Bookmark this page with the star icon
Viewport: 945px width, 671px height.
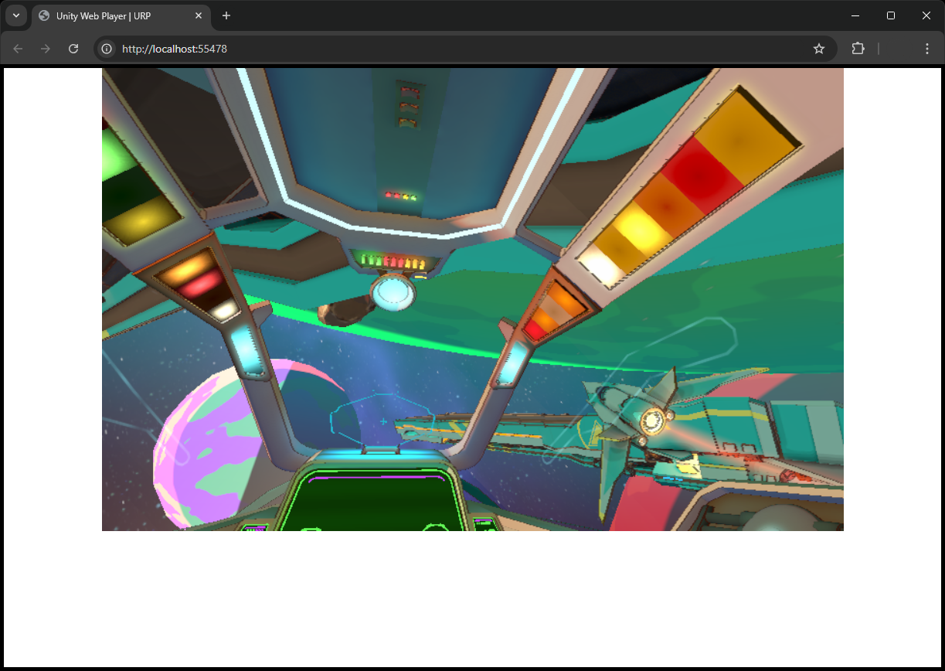[819, 49]
